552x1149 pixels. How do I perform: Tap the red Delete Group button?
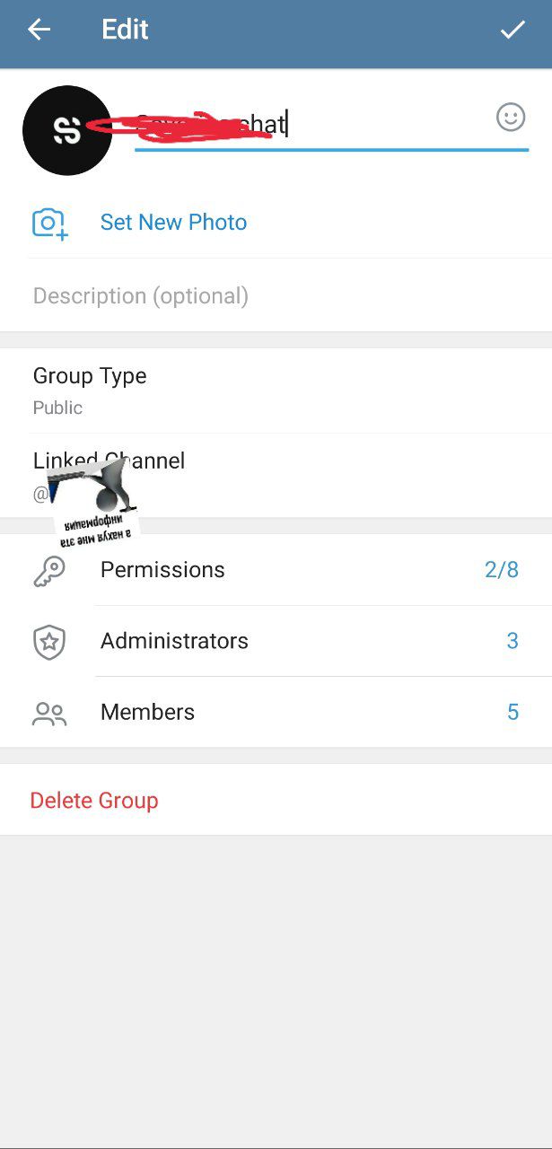click(x=94, y=800)
